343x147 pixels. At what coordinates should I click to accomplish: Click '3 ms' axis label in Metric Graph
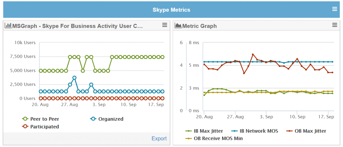tap(194, 88)
